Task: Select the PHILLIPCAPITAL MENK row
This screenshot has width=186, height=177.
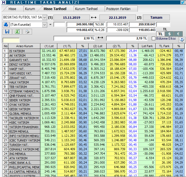Action: (x=94, y=167)
